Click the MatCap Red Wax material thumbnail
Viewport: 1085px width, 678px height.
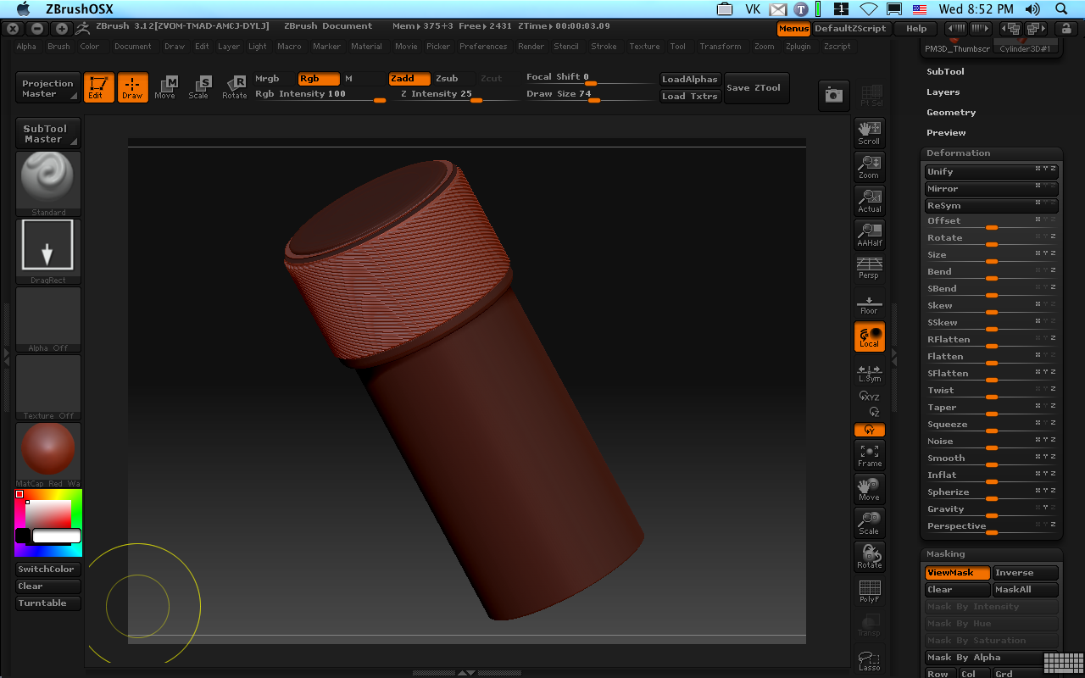pos(48,451)
